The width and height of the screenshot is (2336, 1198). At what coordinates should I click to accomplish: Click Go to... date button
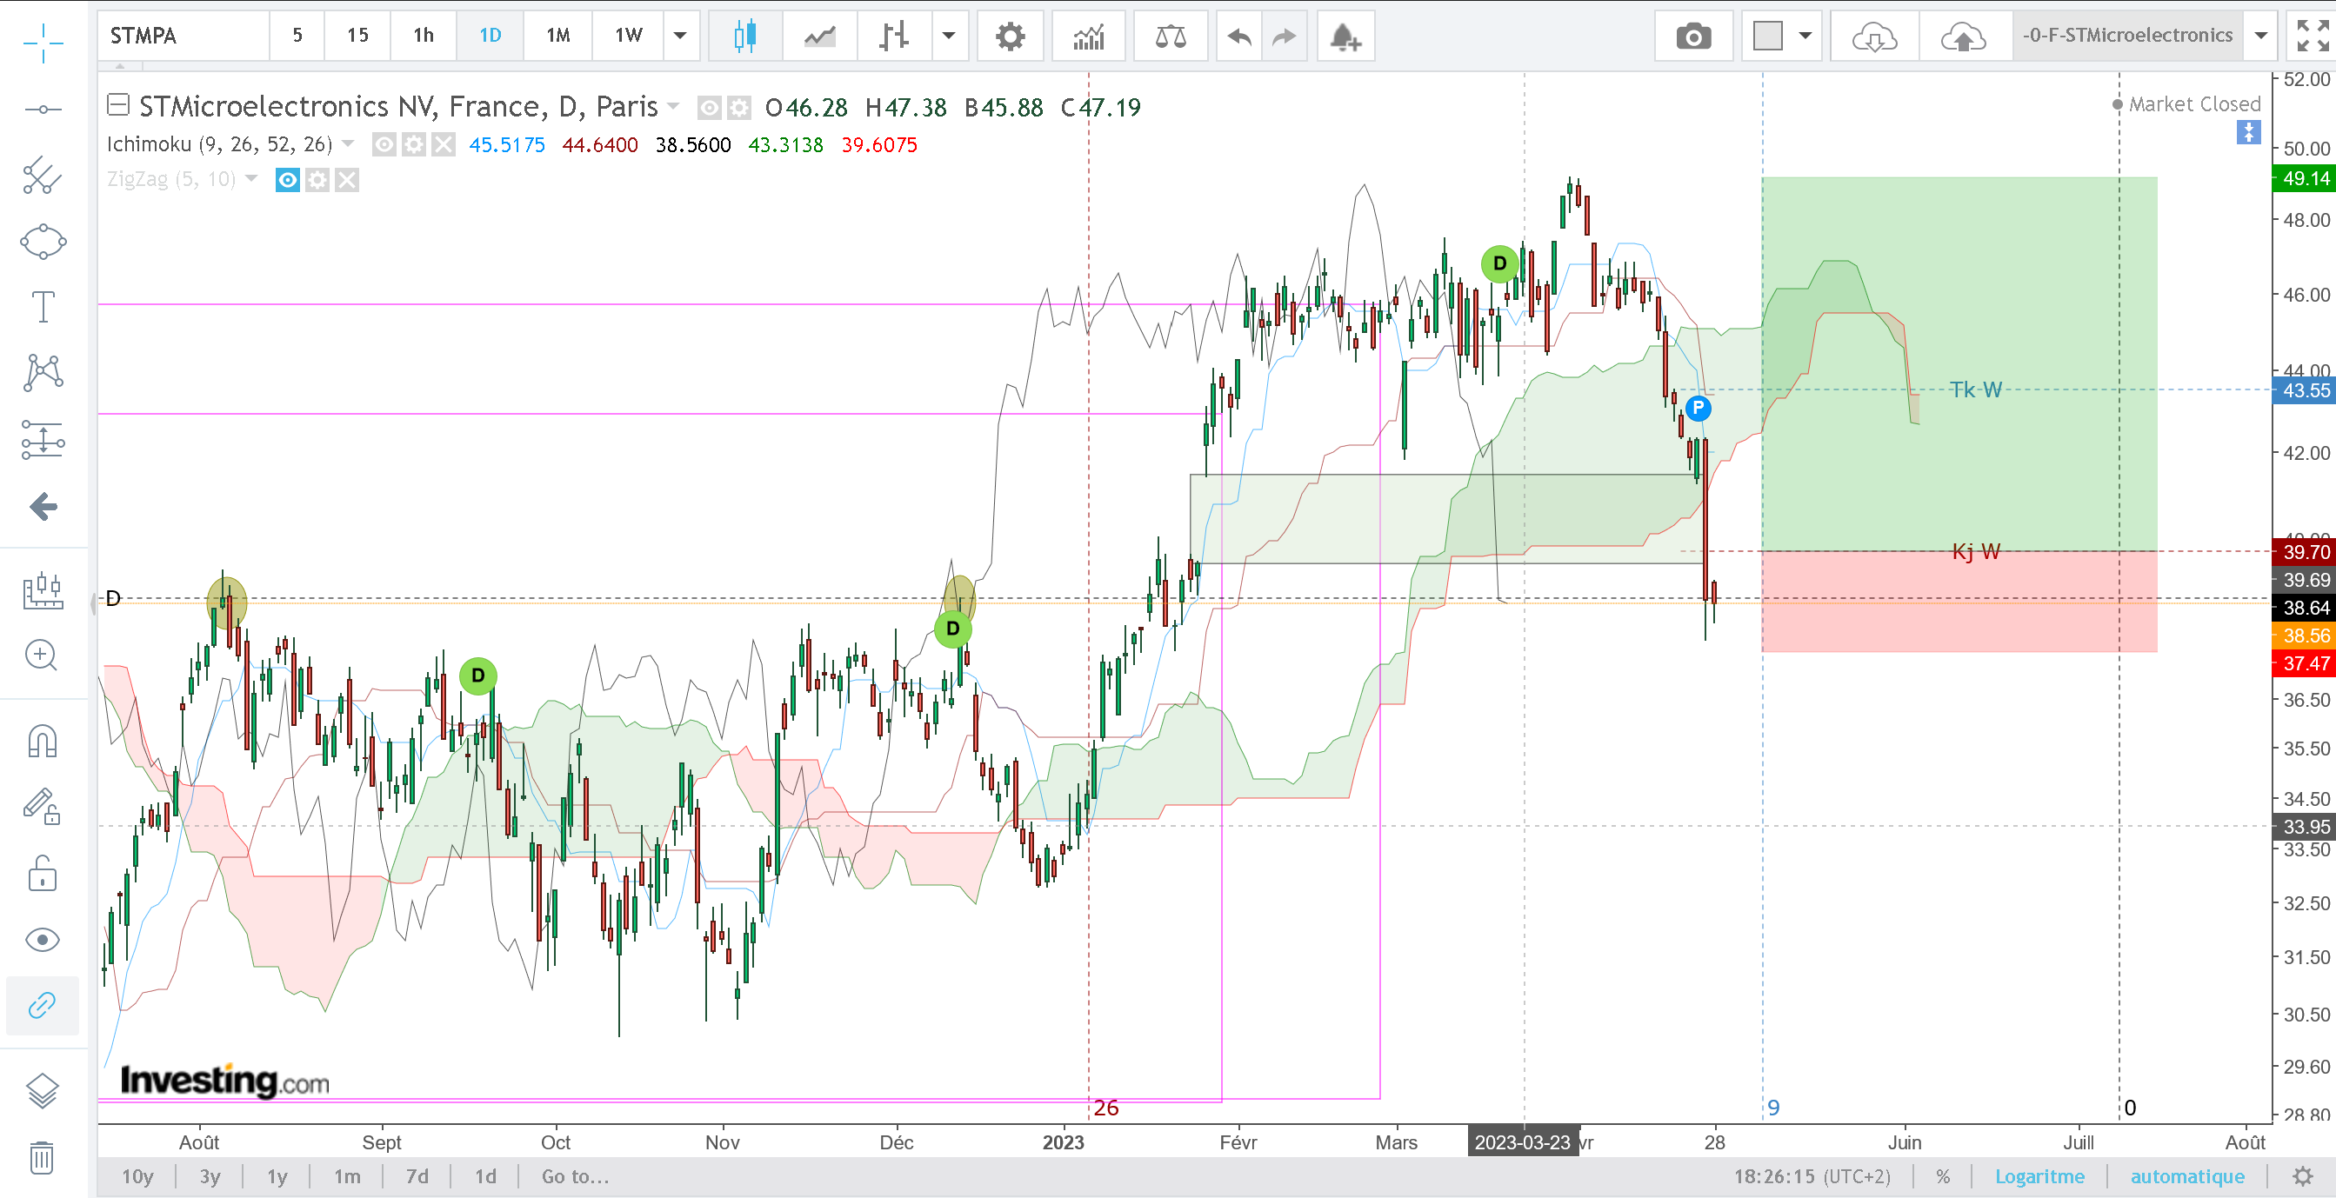point(576,1176)
